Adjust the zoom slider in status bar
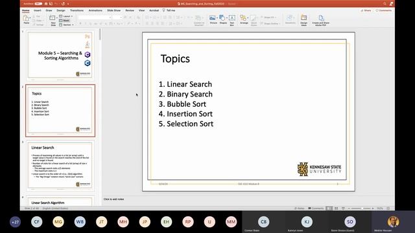This screenshot has width=415, height=233. [x=362, y=208]
